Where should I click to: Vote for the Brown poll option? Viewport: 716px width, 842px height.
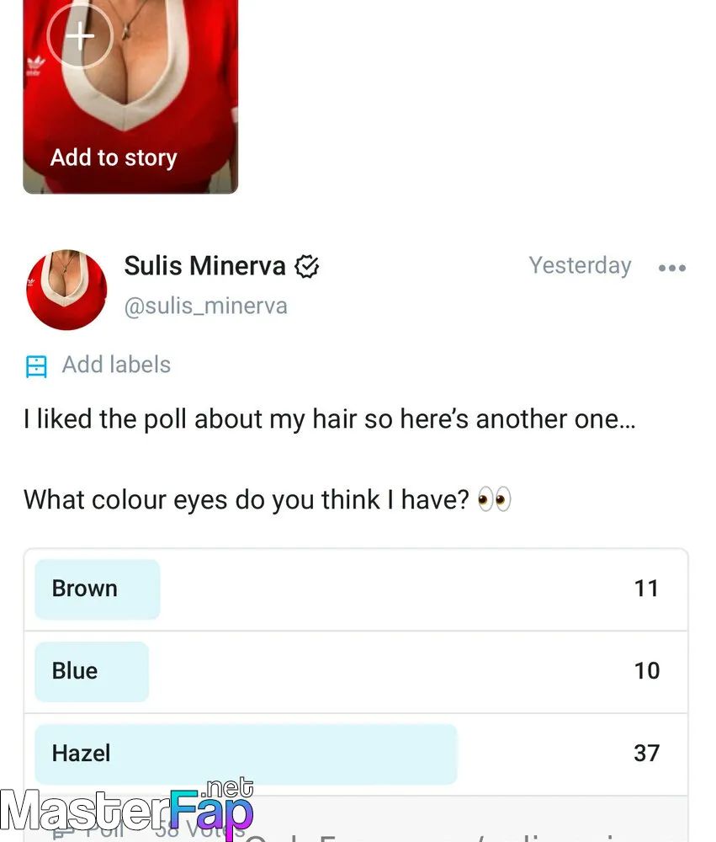click(x=356, y=589)
